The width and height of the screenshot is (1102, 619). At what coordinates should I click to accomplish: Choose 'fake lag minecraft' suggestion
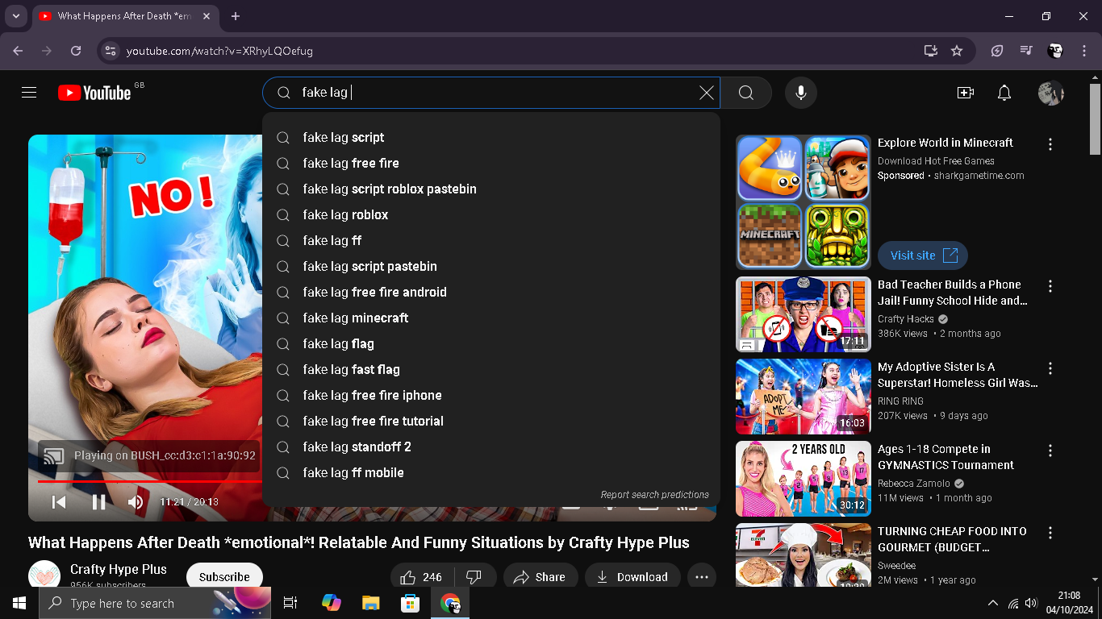(x=491, y=318)
